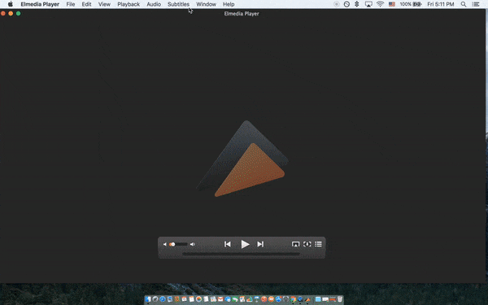488x305 pixels.
Task: Open the Subtitles menu
Action: point(178,4)
